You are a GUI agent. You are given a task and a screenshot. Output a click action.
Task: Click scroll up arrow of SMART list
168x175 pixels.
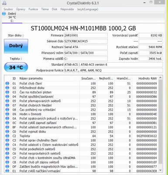coord(160,78)
